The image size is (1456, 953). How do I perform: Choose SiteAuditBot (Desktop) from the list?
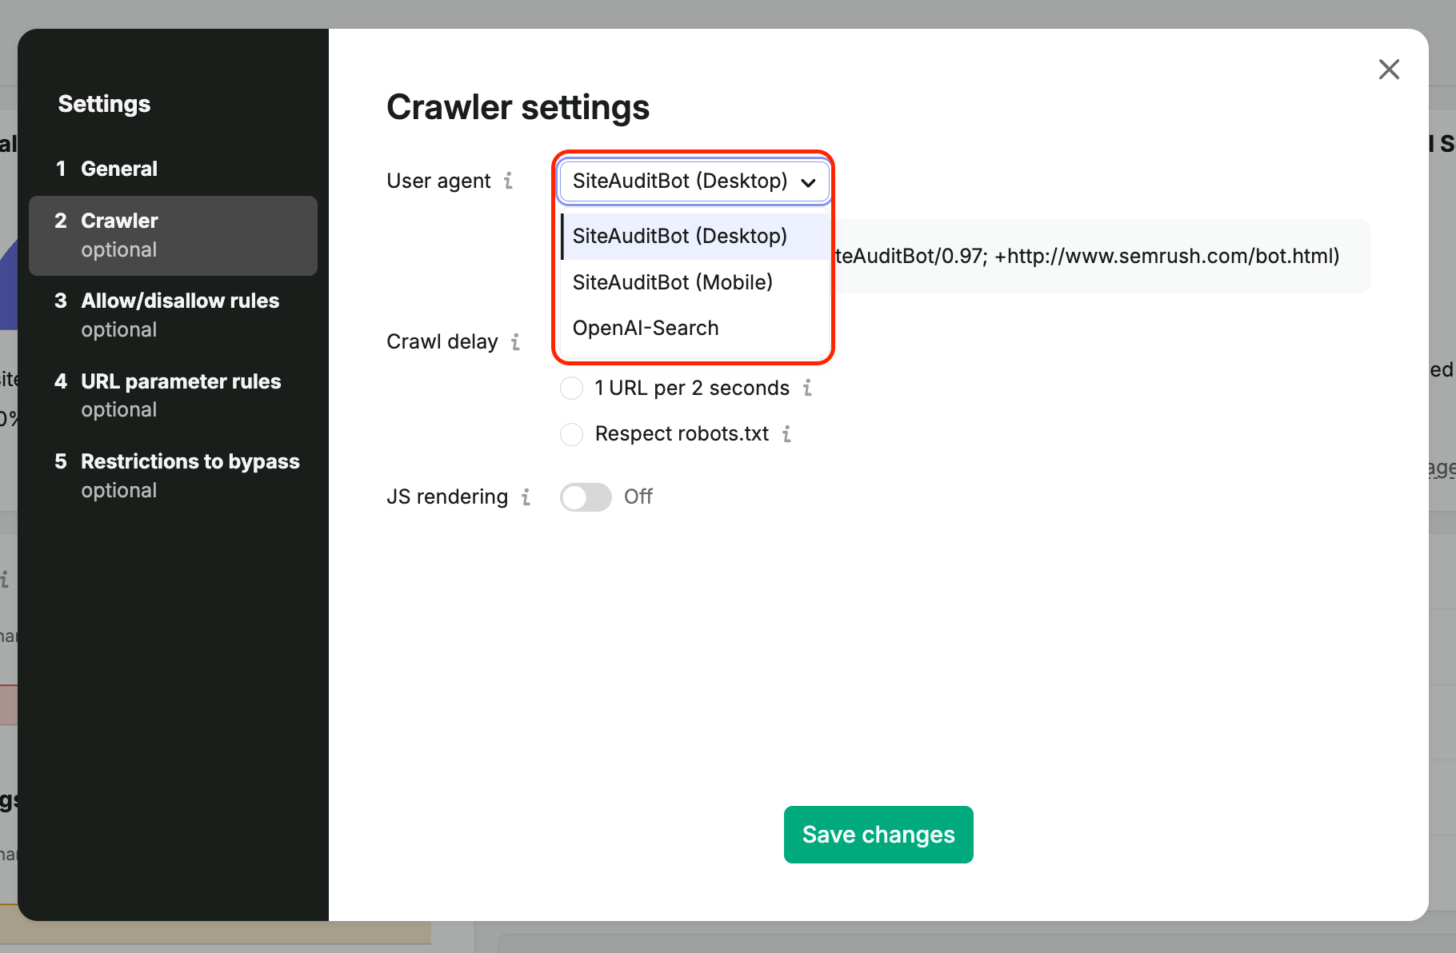point(695,236)
